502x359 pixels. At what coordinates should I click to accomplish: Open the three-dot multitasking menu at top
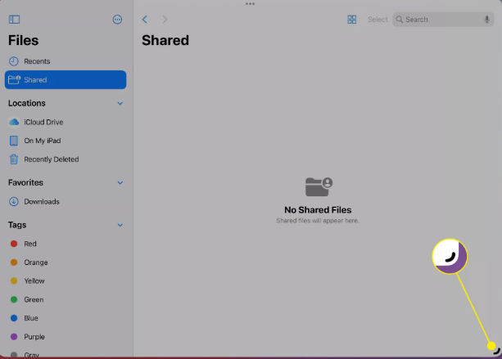tap(250, 4)
